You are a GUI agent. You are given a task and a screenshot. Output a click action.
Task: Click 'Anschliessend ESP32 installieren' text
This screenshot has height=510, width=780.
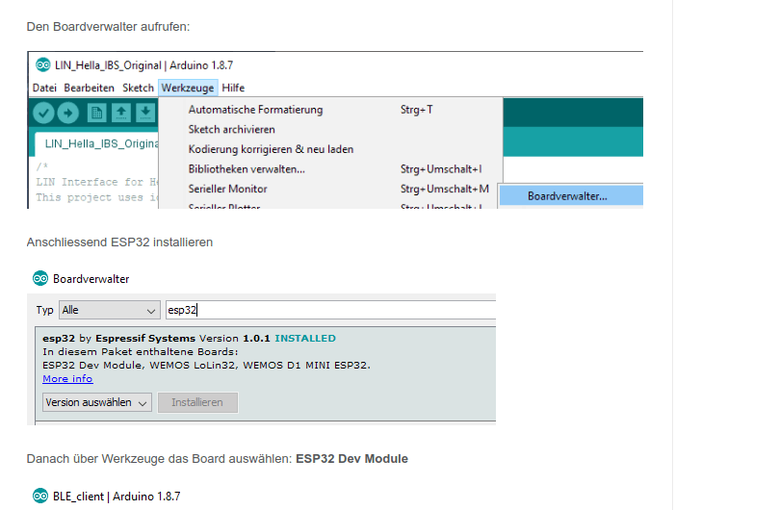tap(119, 242)
